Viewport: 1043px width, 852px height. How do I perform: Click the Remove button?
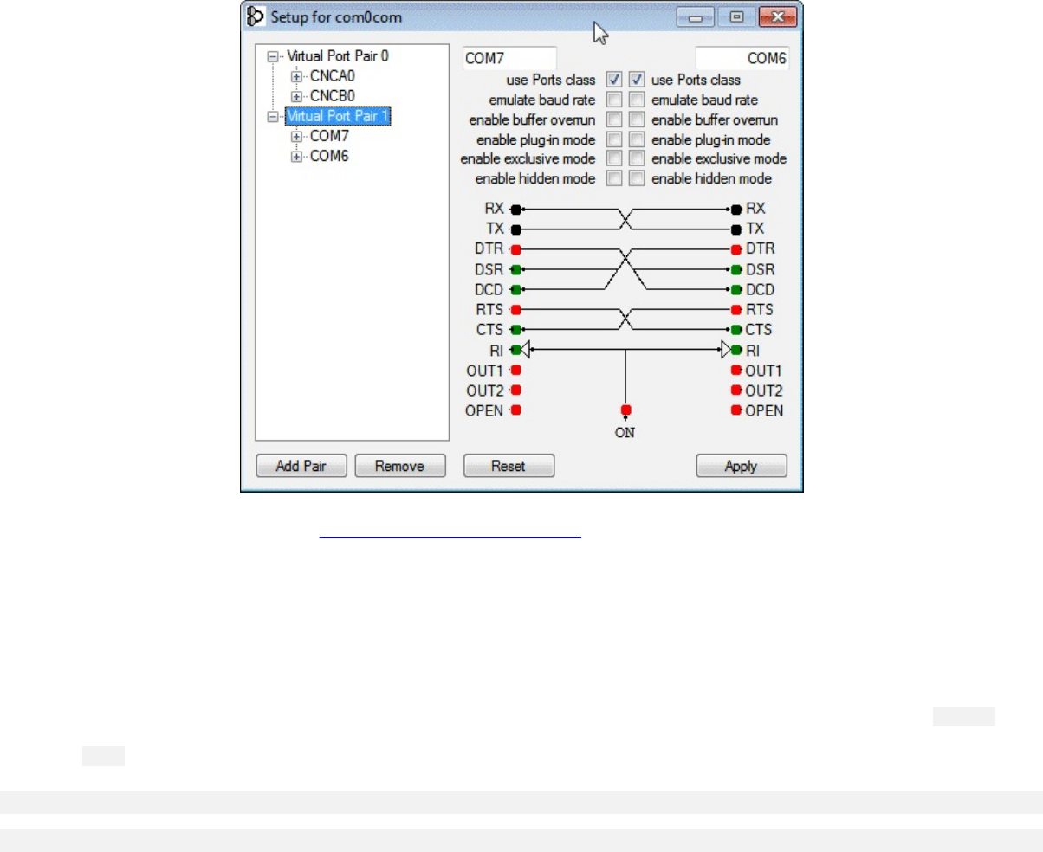click(x=400, y=466)
